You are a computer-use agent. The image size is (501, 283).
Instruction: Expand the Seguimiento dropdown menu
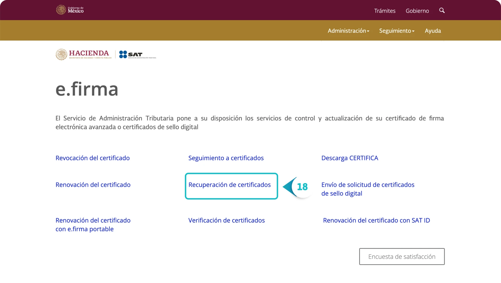[x=396, y=31]
